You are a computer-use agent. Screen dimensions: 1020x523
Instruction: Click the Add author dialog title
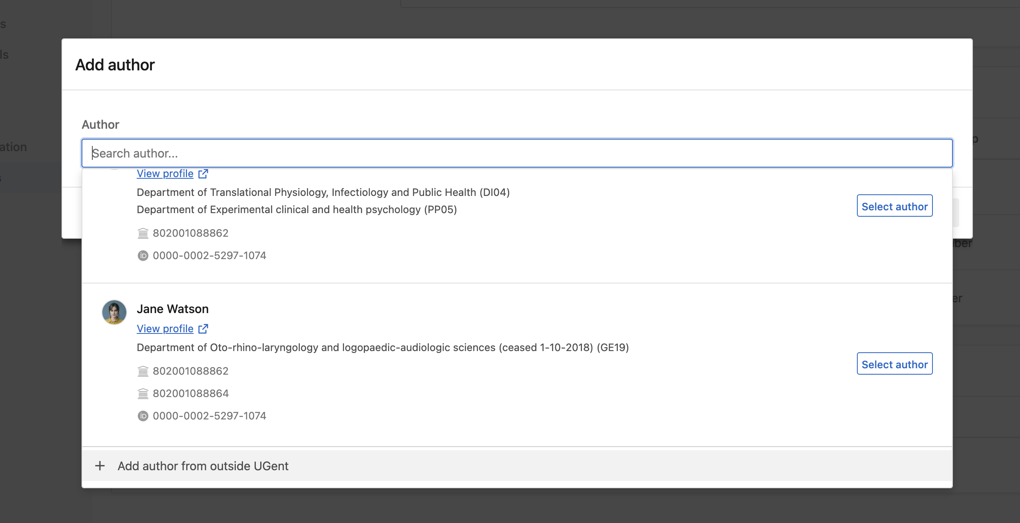[115, 64]
